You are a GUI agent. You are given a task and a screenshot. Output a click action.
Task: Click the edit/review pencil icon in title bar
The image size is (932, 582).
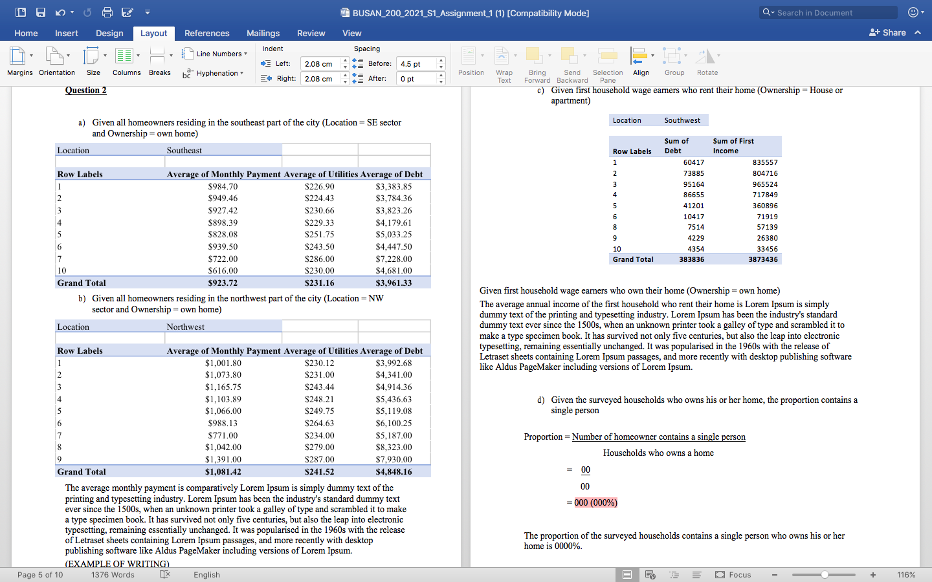pos(128,12)
